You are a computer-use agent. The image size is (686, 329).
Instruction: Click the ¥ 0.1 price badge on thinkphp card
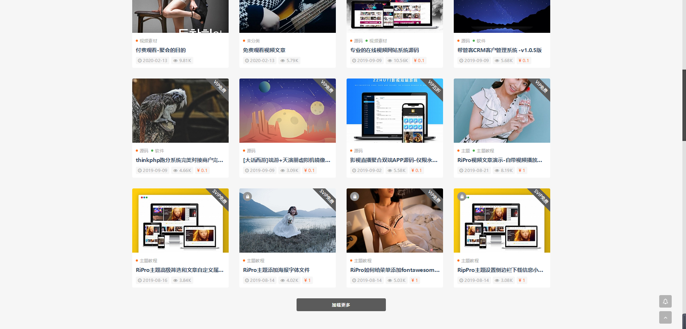(x=202, y=171)
